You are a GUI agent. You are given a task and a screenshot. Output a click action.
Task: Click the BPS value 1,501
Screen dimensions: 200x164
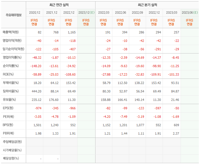(x=37, y=125)
